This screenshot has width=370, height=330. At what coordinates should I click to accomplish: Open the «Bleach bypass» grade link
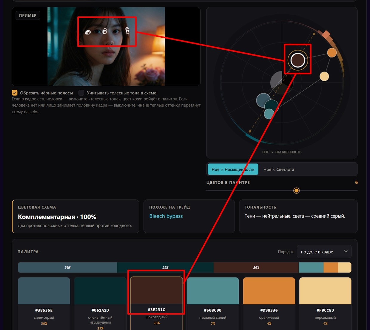[x=166, y=216]
